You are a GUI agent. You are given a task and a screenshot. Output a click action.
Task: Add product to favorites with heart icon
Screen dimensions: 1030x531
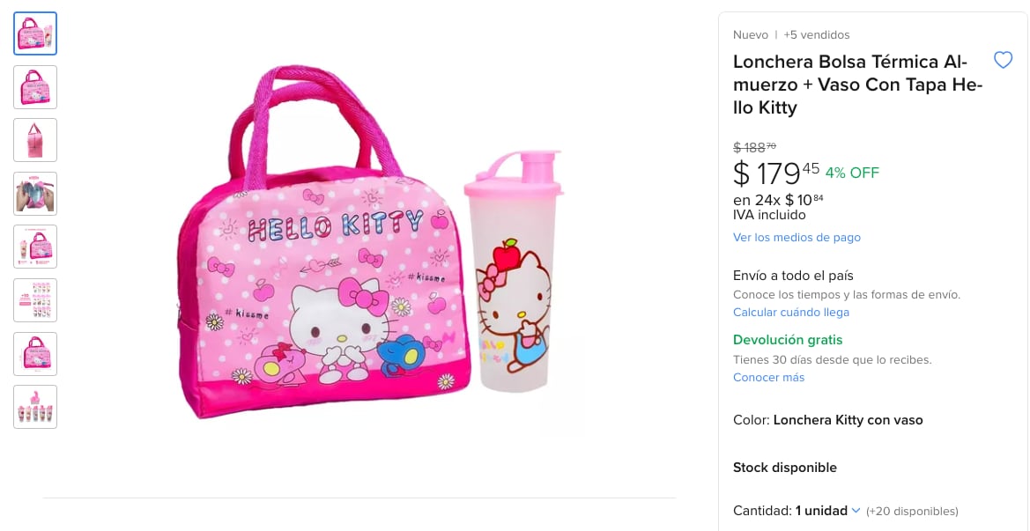[1003, 60]
